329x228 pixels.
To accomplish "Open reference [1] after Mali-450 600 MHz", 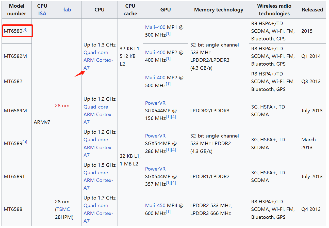I will [x=168, y=212].
